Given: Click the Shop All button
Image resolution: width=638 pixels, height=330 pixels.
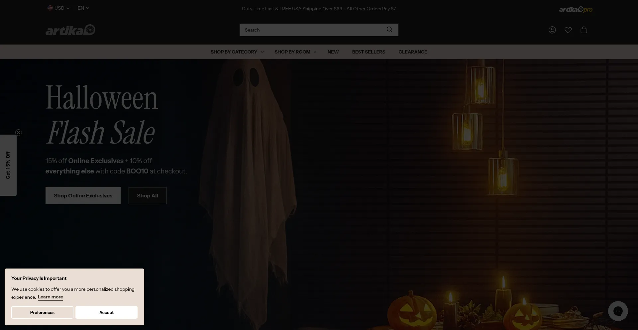Looking at the screenshot, I should [x=147, y=195].
